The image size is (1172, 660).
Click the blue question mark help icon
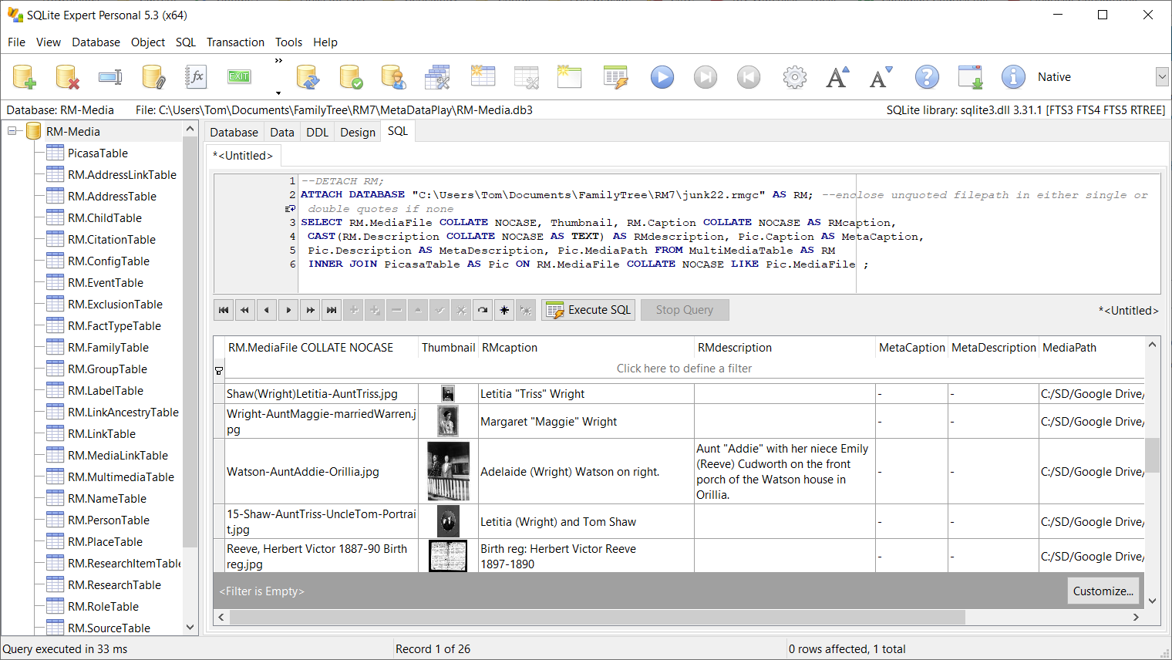(927, 77)
